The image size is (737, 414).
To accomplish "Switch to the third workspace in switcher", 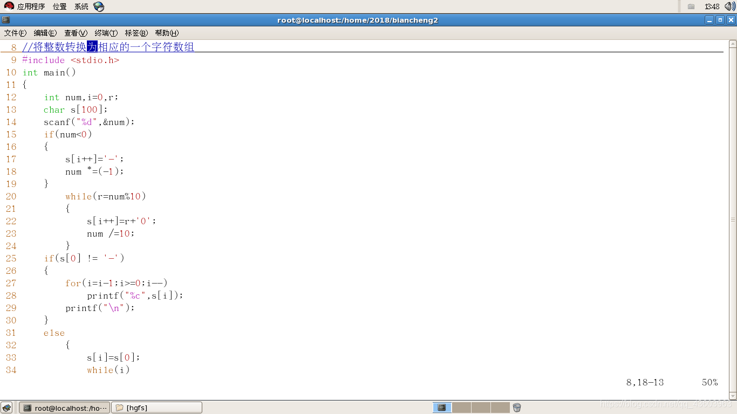I will click(481, 408).
